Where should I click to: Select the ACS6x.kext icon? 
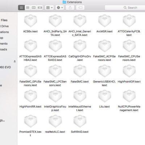click(30, 21)
